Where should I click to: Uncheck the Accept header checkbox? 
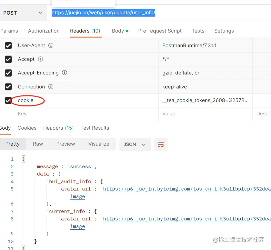tap(8, 59)
